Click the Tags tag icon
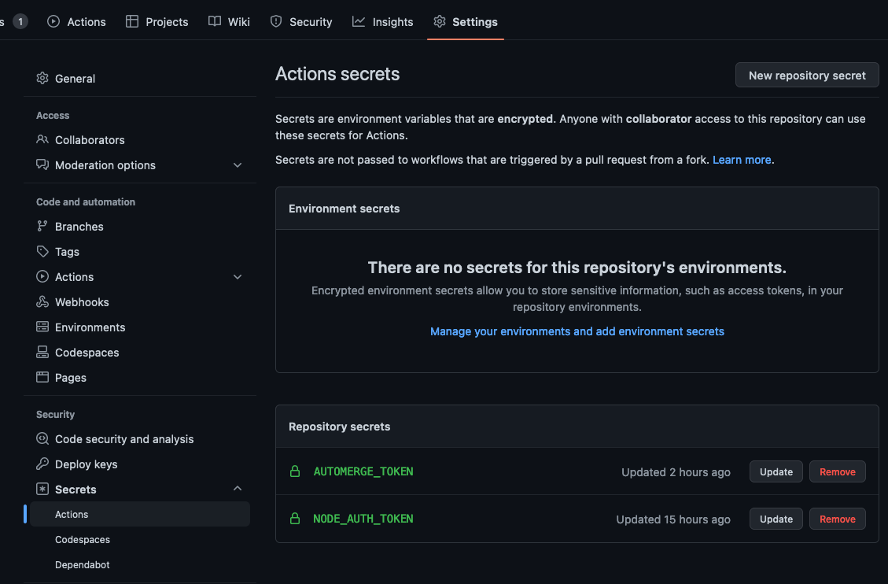888x584 pixels. [42, 251]
